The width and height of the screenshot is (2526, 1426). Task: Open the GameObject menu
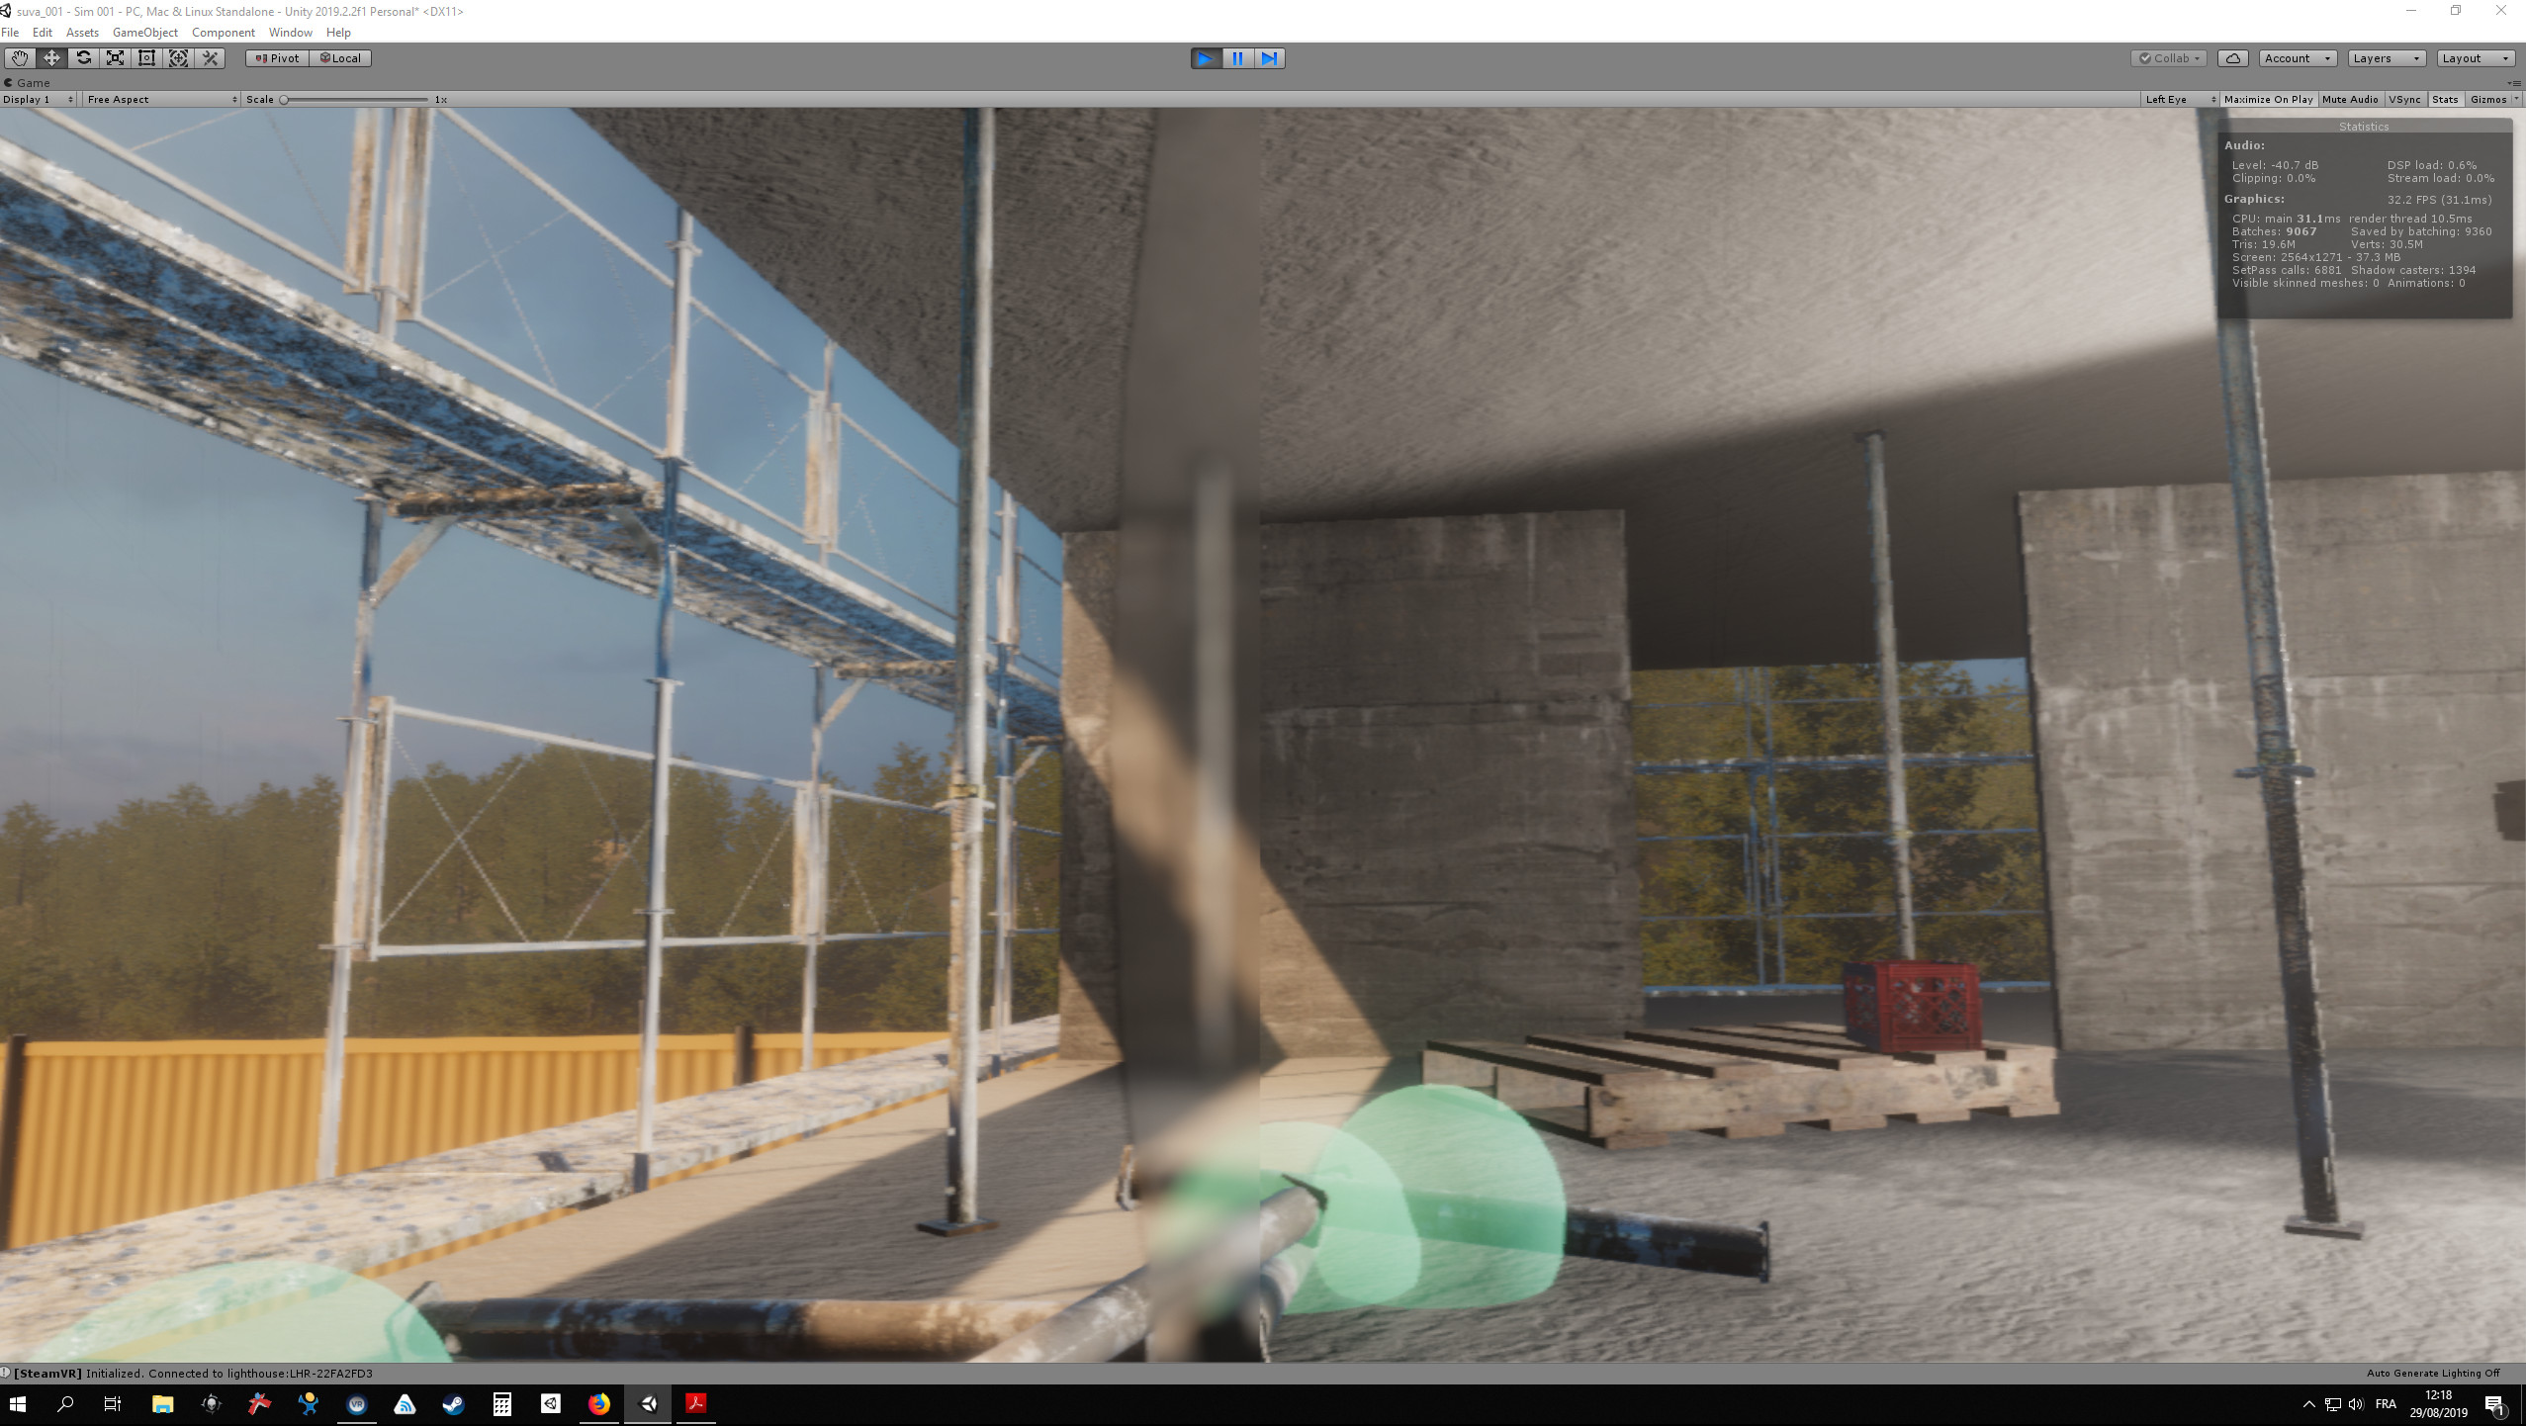[145, 32]
